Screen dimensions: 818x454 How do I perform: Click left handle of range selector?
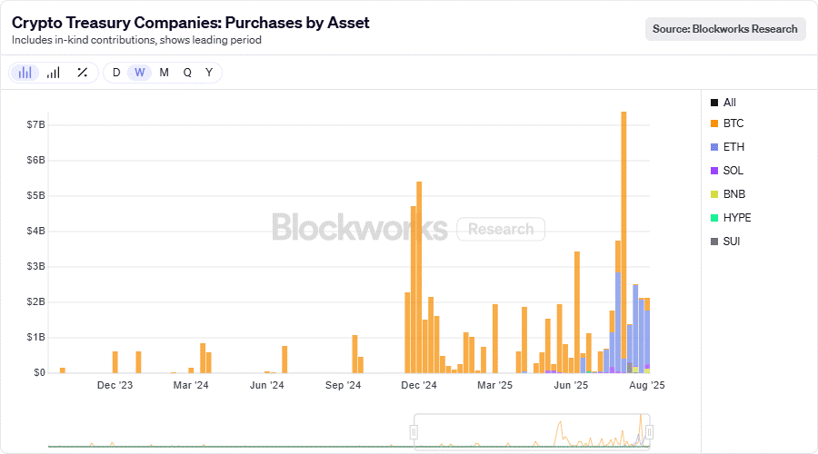414,432
